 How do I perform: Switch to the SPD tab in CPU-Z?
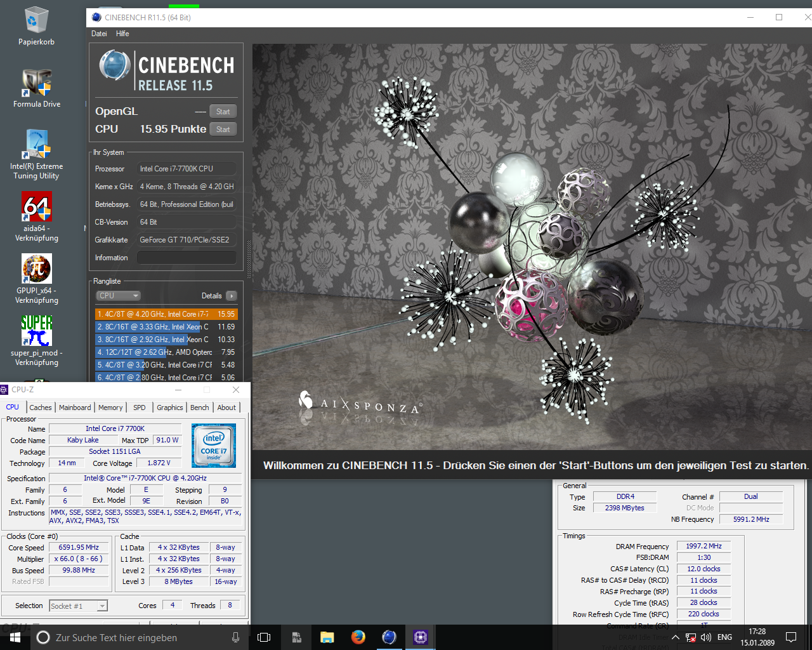(140, 408)
